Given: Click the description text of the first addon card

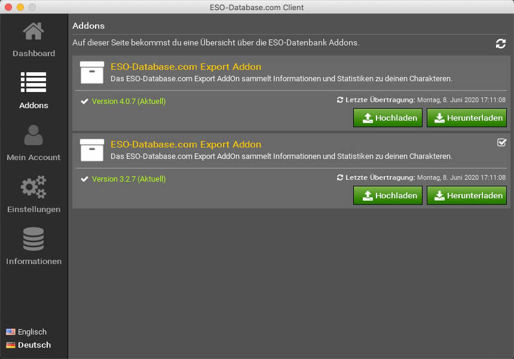Looking at the screenshot, I should tap(282, 79).
